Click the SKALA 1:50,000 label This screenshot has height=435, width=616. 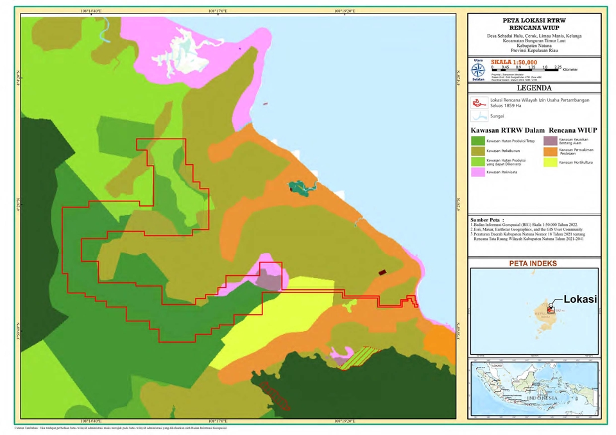click(513, 62)
